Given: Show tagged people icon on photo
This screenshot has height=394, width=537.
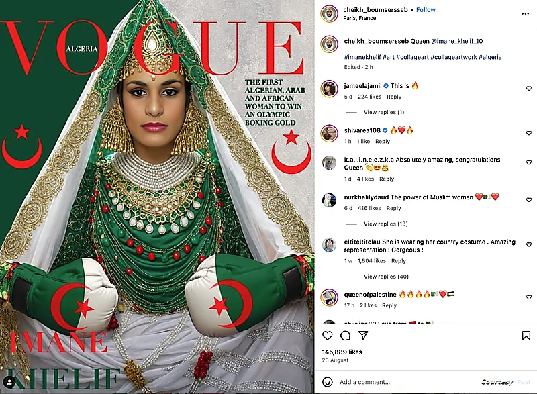Looking at the screenshot, I should (x=9, y=382).
